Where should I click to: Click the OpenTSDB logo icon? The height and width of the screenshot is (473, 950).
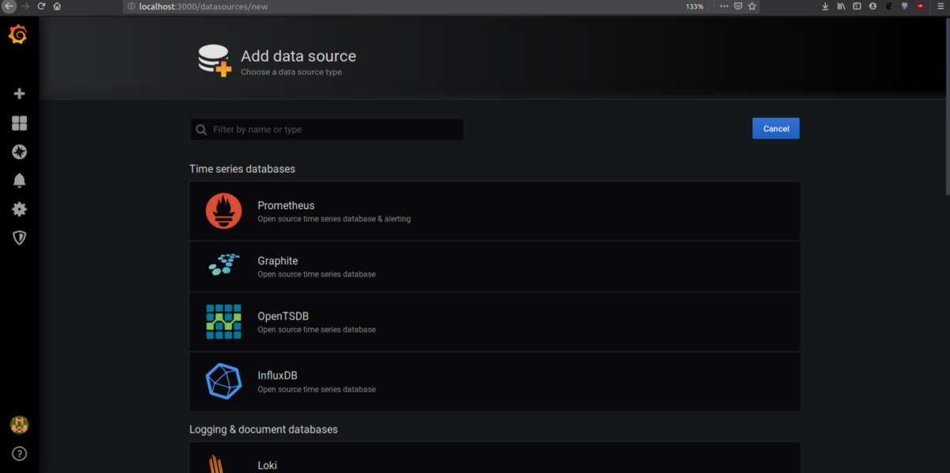(x=224, y=321)
